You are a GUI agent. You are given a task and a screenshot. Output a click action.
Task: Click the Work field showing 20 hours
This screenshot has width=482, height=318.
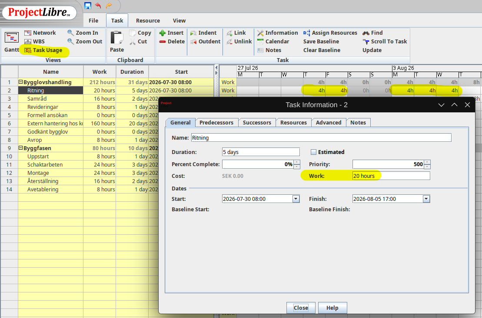[x=391, y=176]
